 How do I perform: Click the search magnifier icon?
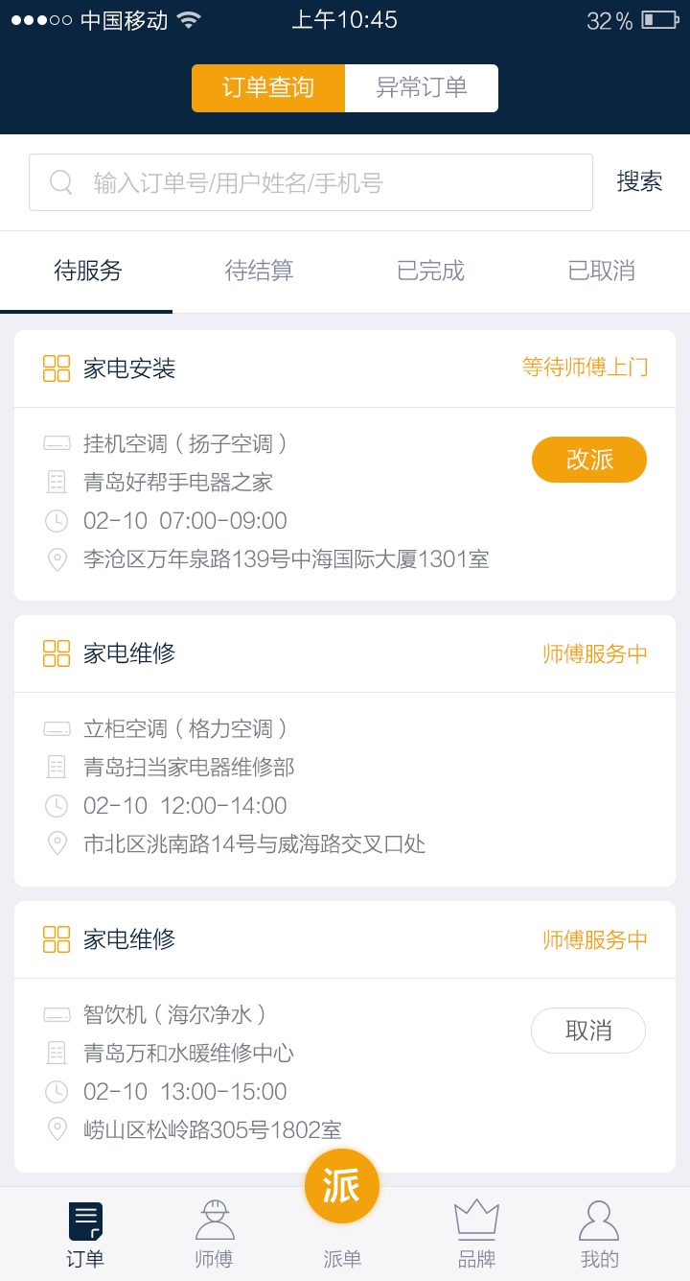point(61,182)
